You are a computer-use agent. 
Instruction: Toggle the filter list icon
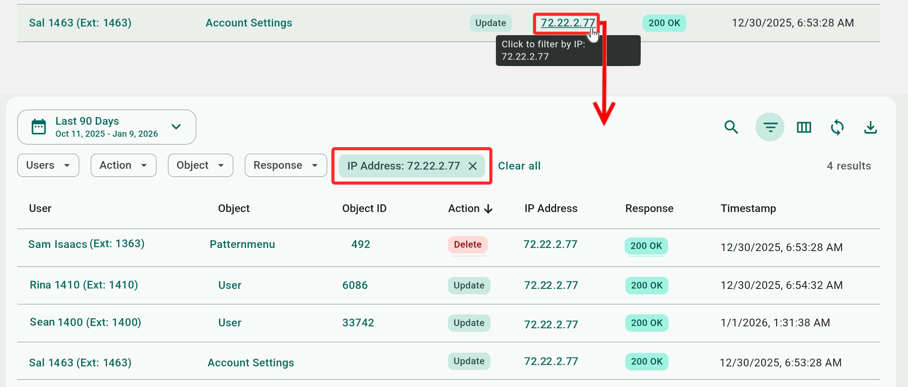click(770, 127)
